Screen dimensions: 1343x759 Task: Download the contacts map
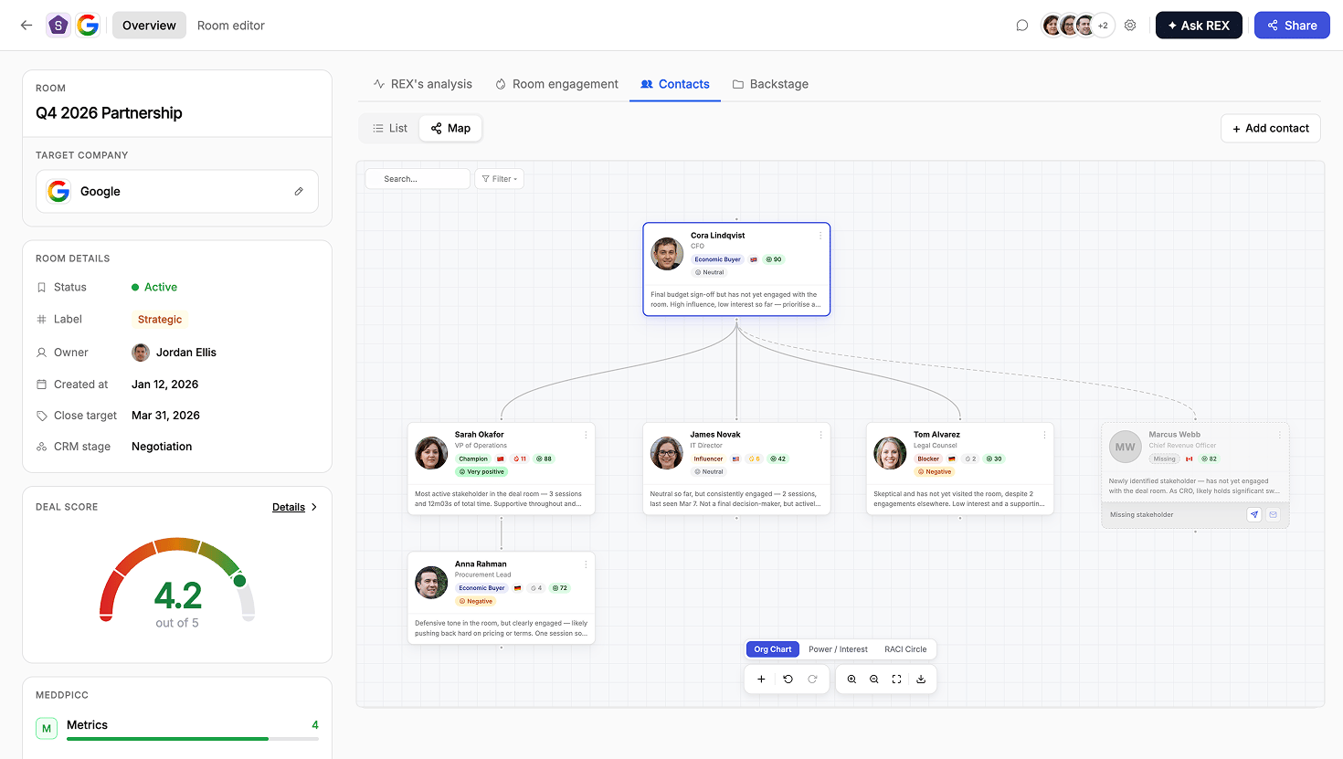[x=921, y=680]
